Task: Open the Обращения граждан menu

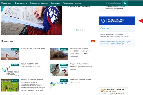Action: 39,3
